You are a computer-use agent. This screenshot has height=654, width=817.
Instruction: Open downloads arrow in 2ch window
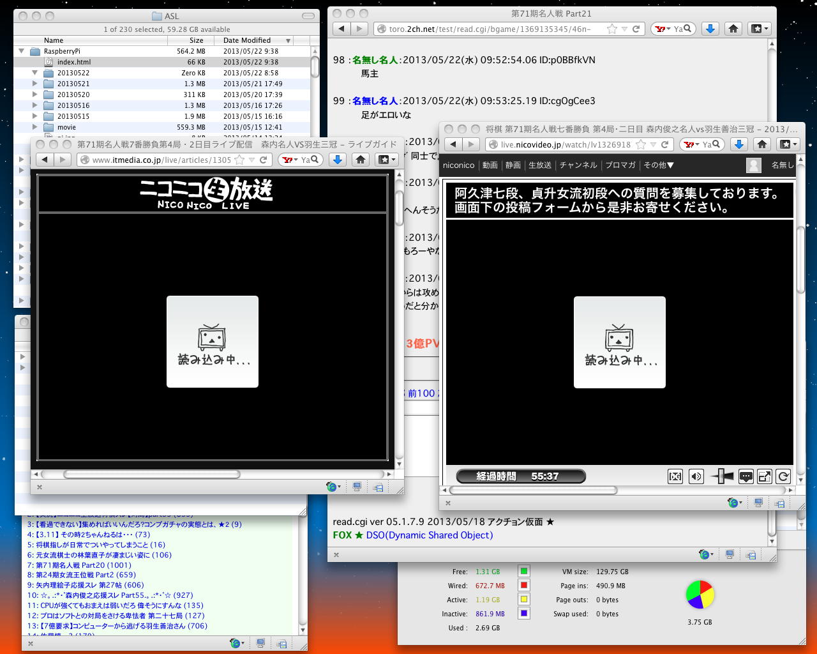tap(710, 29)
